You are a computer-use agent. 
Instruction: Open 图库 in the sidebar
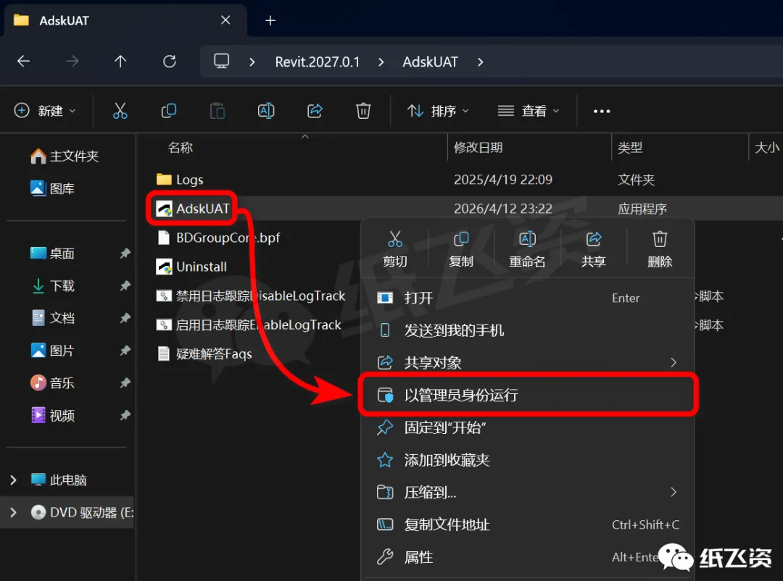(x=52, y=188)
